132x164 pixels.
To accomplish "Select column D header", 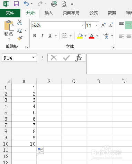I will coord(99,81).
